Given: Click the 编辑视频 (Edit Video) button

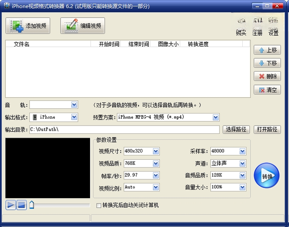Looking at the screenshot, I should click(83, 26).
